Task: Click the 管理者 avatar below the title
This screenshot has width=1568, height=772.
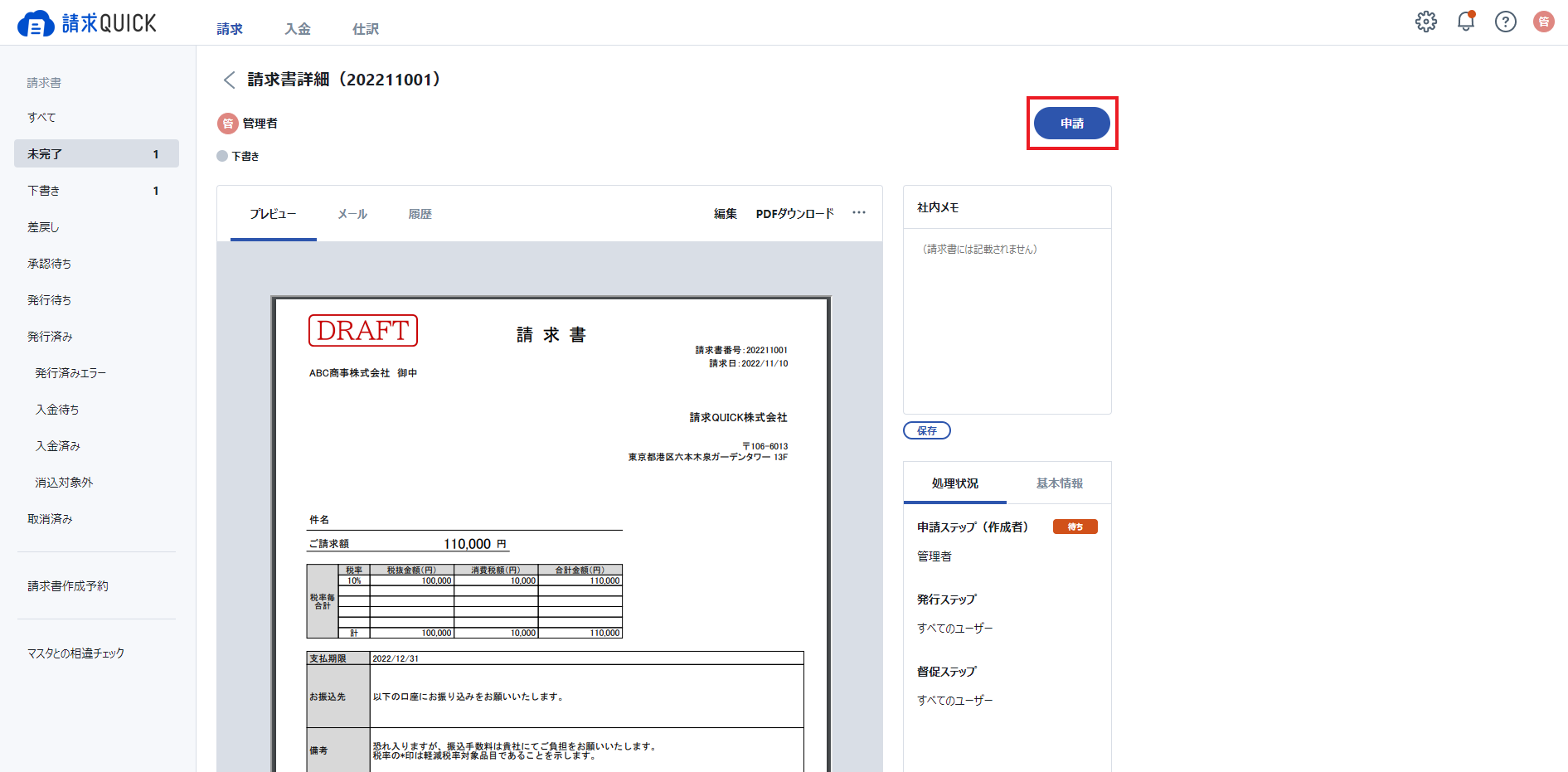Action: pos(228,124)
